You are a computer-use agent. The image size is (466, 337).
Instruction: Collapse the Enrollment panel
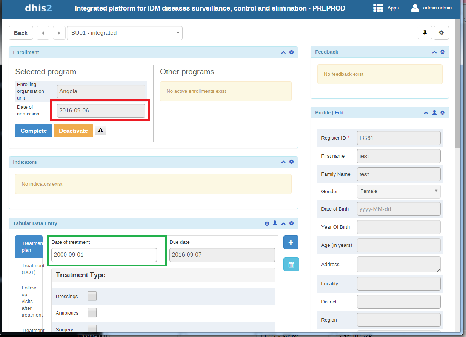pos(283,52)
